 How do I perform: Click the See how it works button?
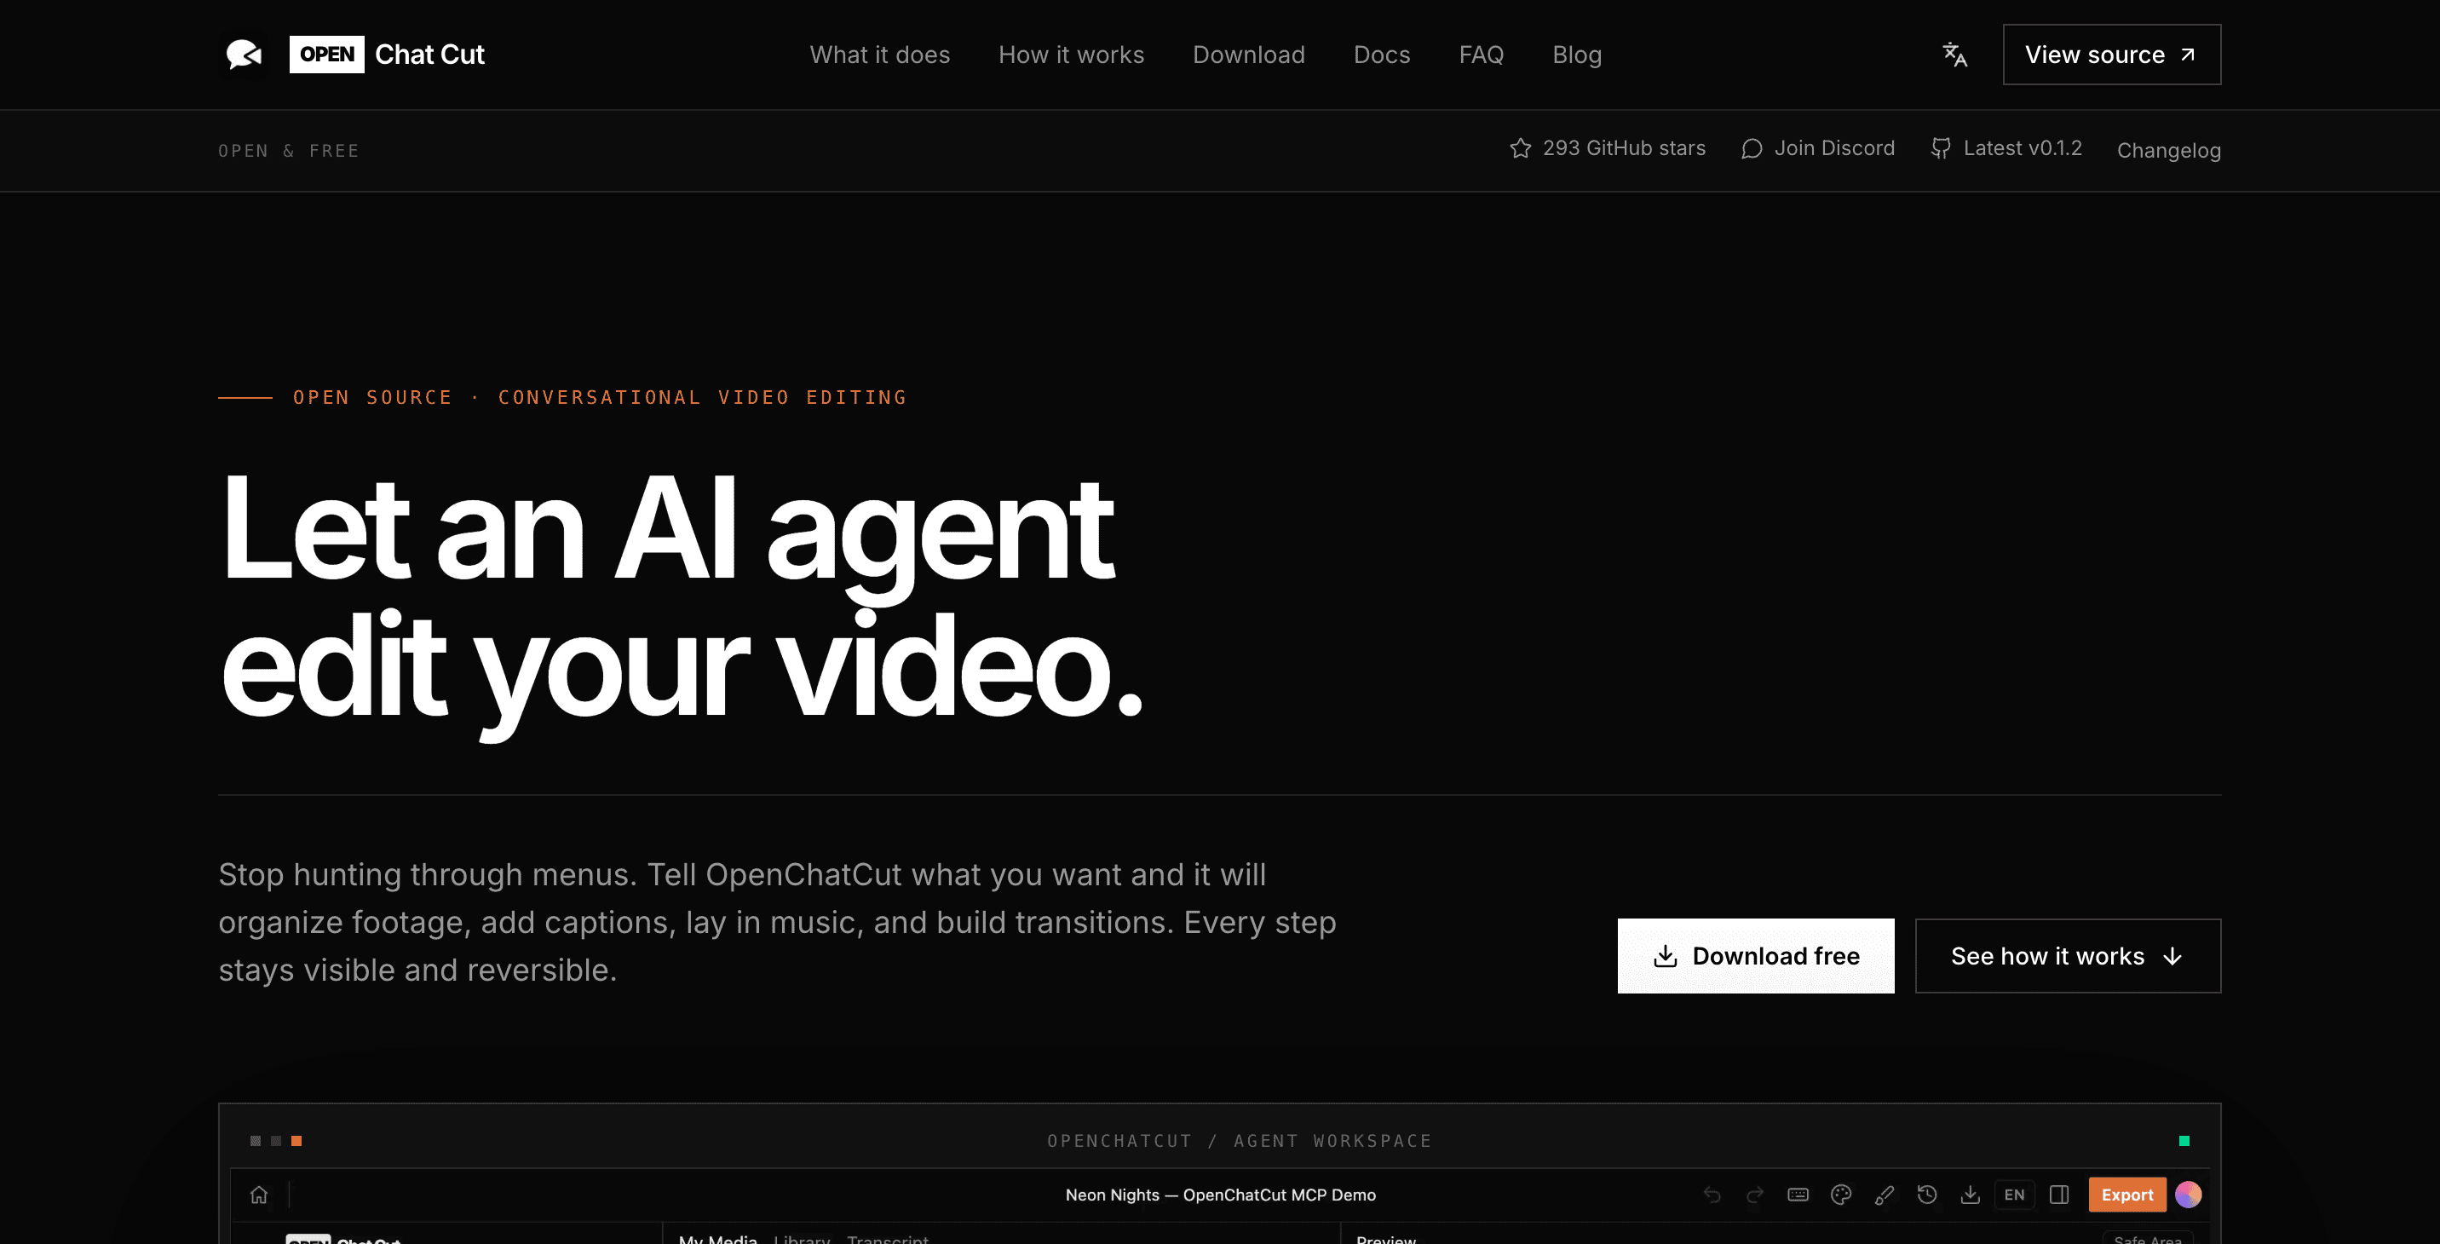[2068, 956]
